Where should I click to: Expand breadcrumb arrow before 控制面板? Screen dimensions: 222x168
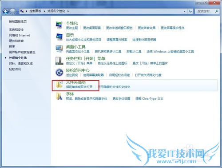click(27, 11)
